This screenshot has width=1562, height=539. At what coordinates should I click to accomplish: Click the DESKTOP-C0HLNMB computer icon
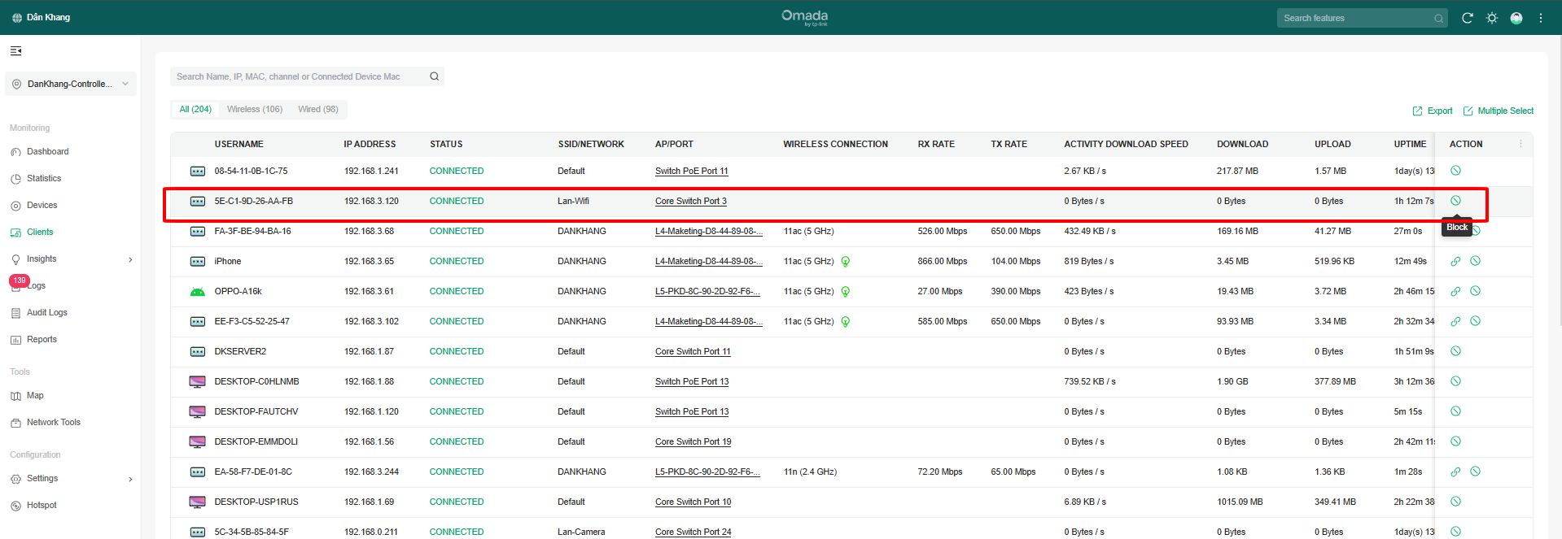[x=197, y=381]
